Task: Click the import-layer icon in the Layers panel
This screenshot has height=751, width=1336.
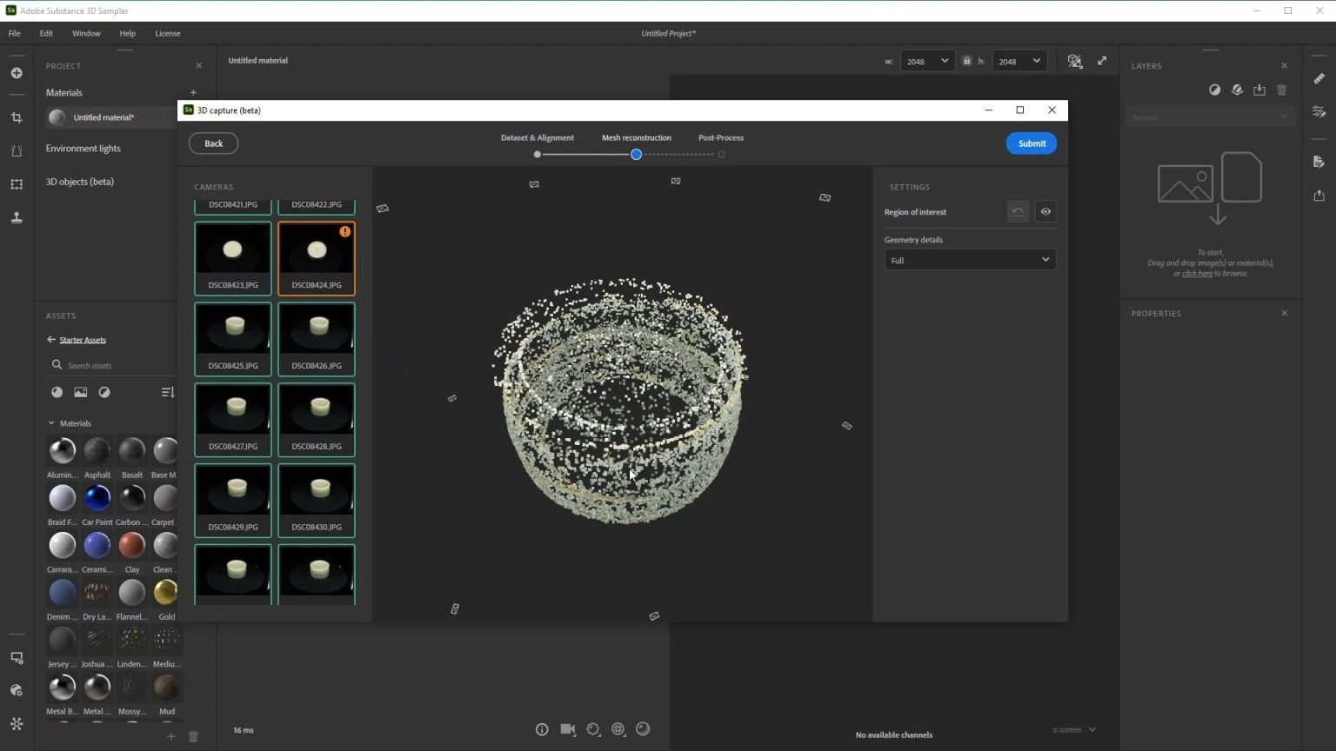Action: pyautogui.click(x=1259, y=90)
